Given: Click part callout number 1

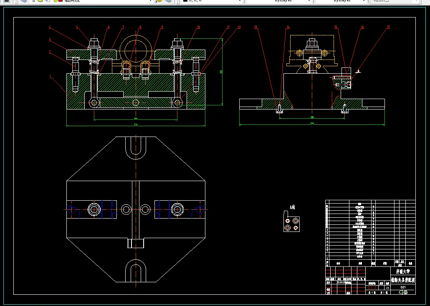Looking at the screenshot, I should tap(50, 76).
